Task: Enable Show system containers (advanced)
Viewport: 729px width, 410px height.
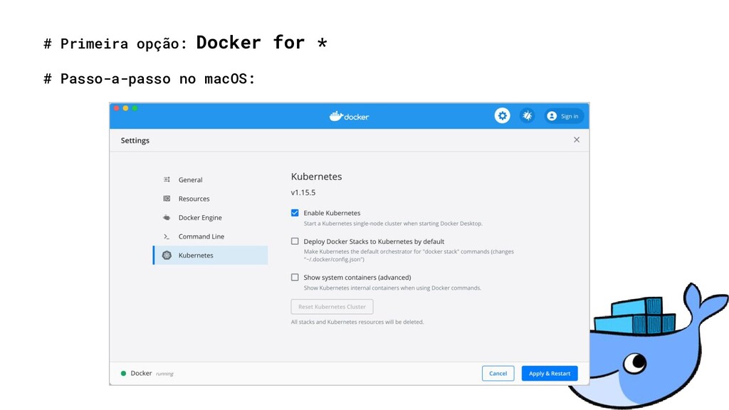Action: [295, 278]
